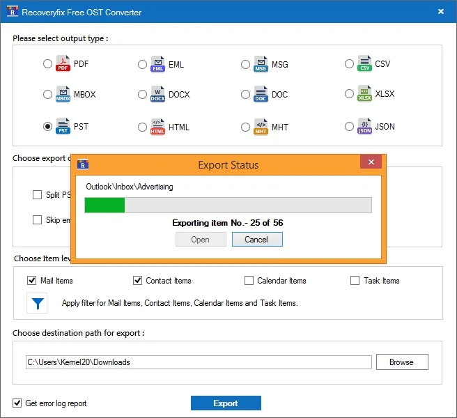Click the 'Choose destination path for export' label
457x418 pixels.
click(79, 333)
